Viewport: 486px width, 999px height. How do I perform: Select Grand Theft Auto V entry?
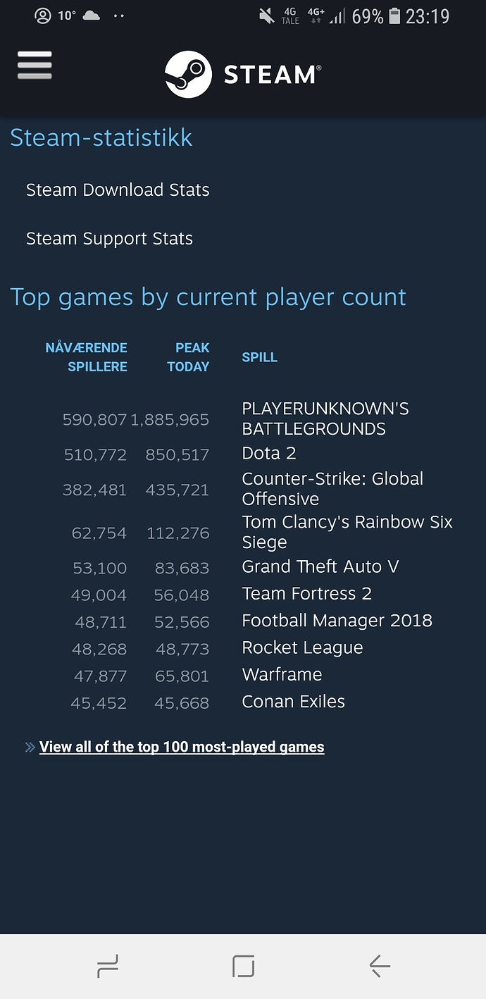[320, 566]
